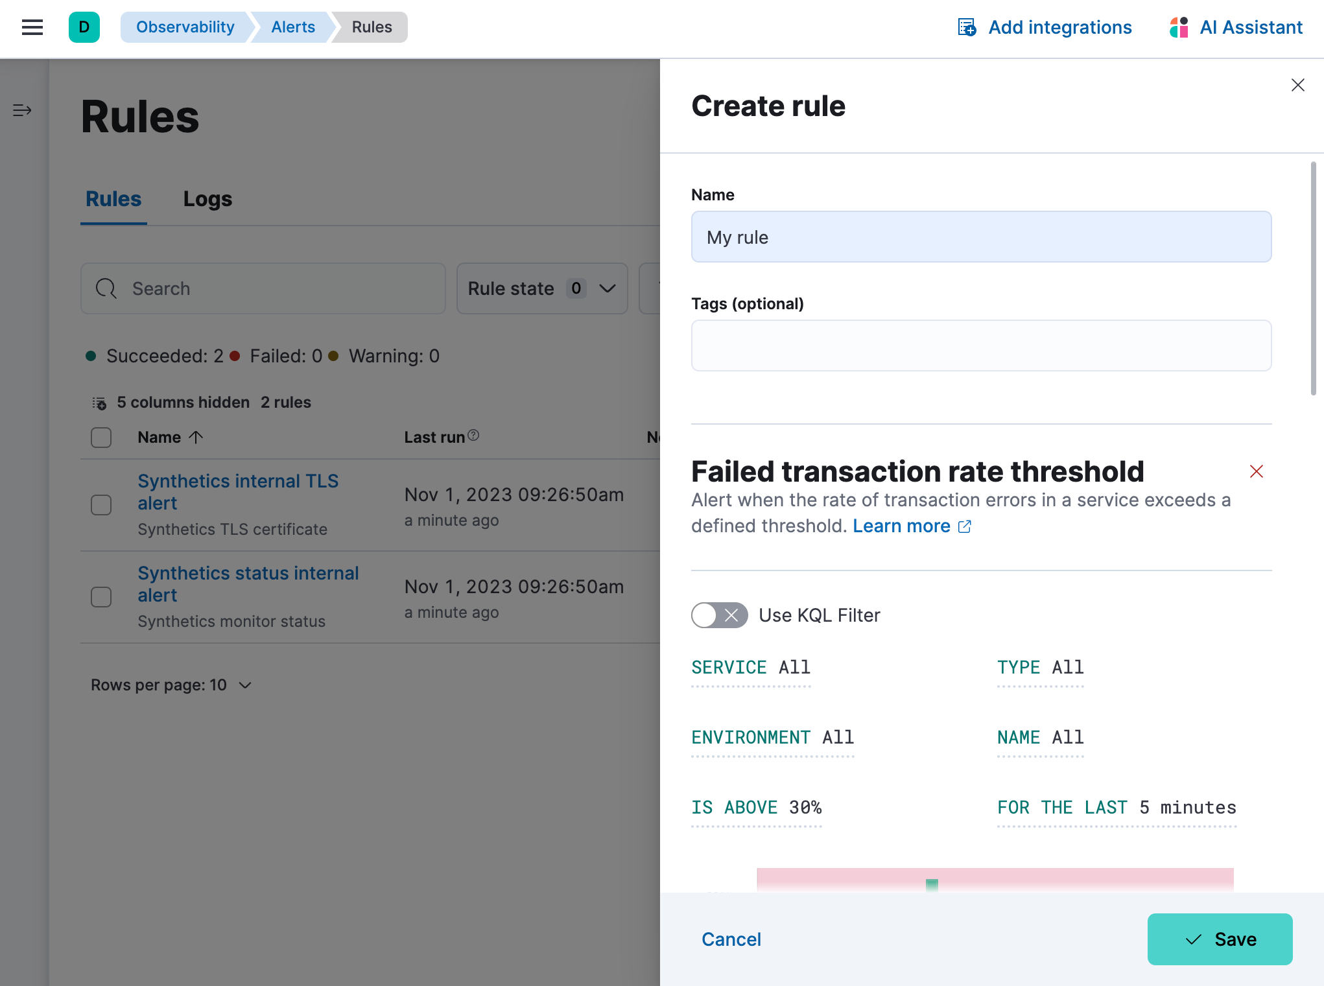Viewport: 1324px width, 986px height.
Task: Click the hamburger menu icon
Action: pos(33,27)
